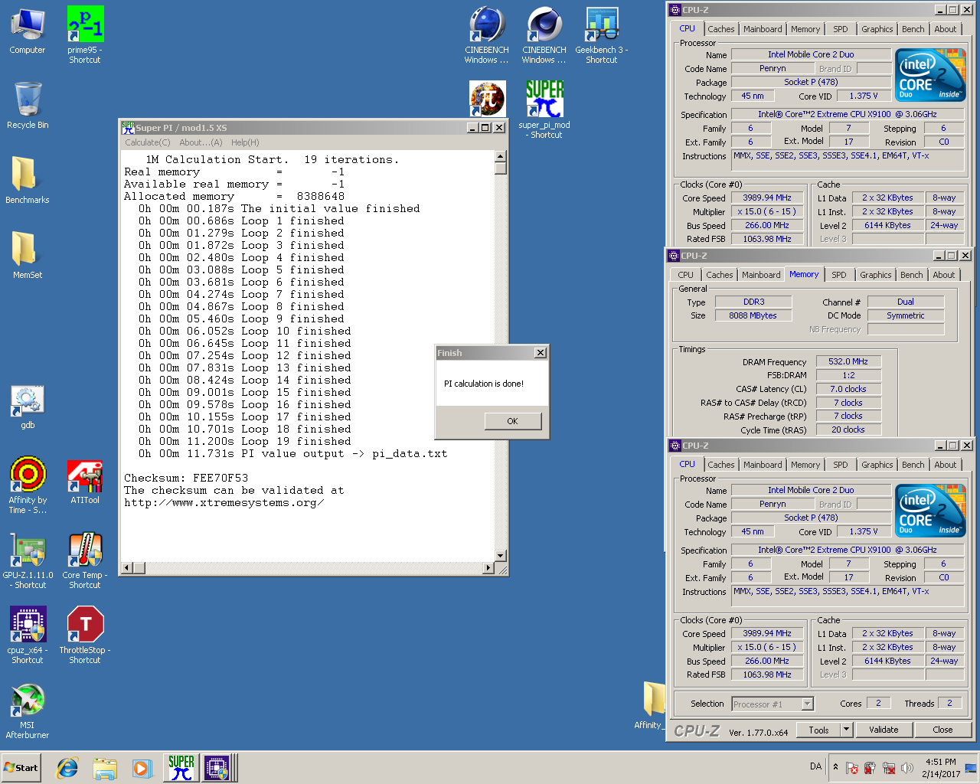Open SPD tab in bottom CPU-Z window
Viewport: 980px width, 784px height.
coord(840,465)
